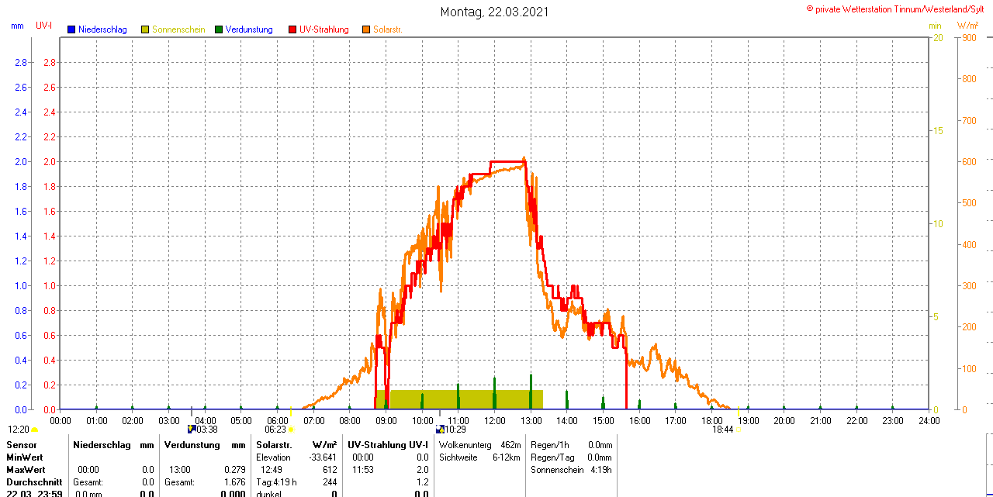
Task: Select the Sonnenschein legend label
Action: click(x=178, y=29)
